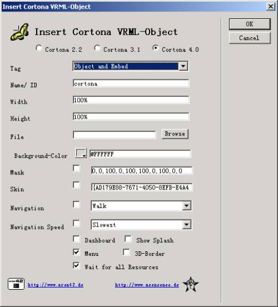The image size is (278, 307).
Task: Expand the Navigation mode dropdown showing Walk
Action: tap(187, 206)
